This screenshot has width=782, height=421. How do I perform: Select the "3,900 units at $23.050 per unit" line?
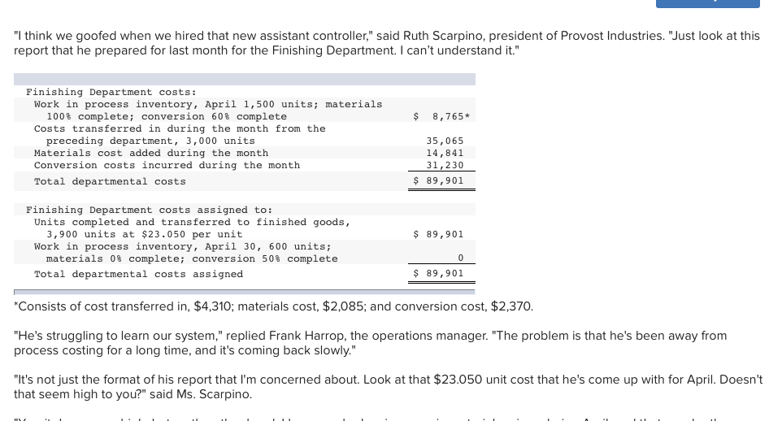(144, 234)
